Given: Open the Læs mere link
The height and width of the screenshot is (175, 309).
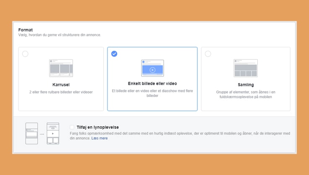Looking at the screenshot, I should [100, 138].
